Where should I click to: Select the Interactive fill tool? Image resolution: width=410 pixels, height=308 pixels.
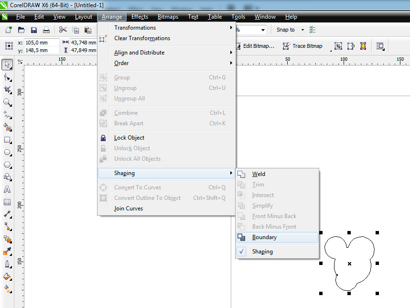[x=7, y=289]
